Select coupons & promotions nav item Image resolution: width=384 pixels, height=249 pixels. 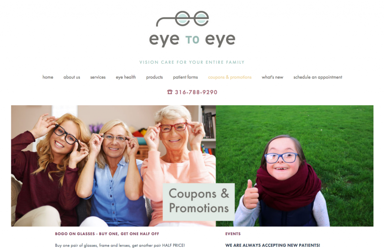tap(230, 77)
